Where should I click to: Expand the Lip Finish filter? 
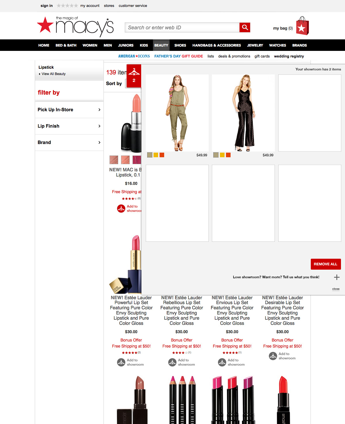69,126
